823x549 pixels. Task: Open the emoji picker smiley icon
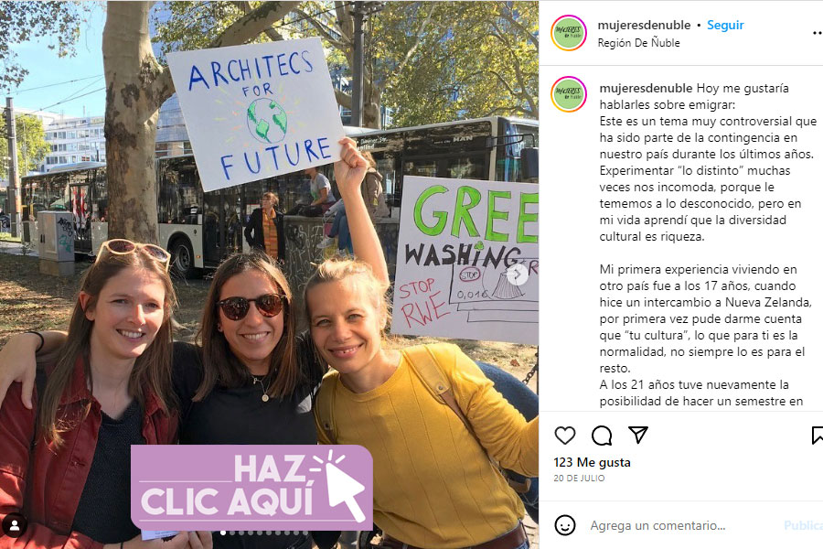point(565,525)
